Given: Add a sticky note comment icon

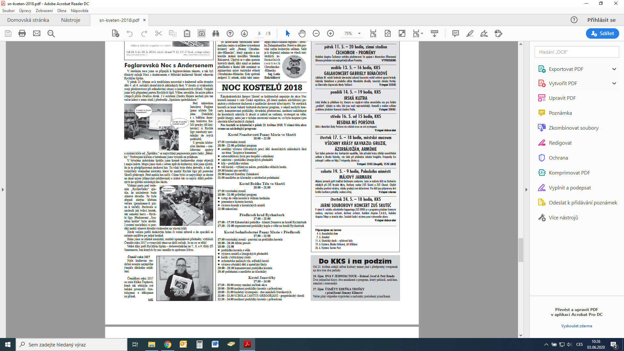Looking at the screenshot, I should 456,33.
